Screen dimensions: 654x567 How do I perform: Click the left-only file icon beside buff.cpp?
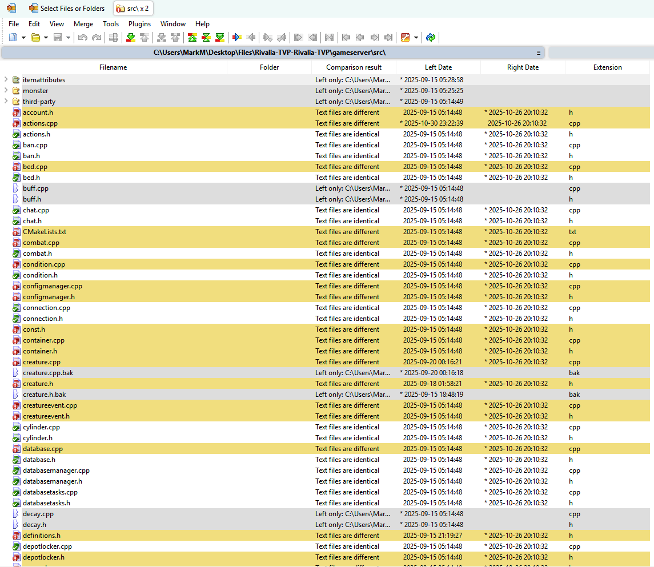coord(16,188)
